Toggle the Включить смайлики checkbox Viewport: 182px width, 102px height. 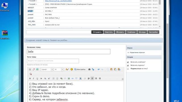pyautogui.click(x=128, y=62)
